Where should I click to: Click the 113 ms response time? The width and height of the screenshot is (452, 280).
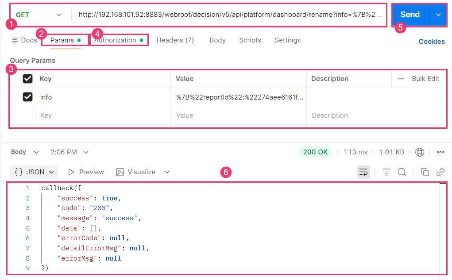pos(355,152)
